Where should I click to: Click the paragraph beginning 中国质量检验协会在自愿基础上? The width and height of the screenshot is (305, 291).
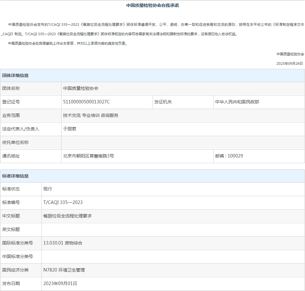pyautogui.click(x=68, y=43)
